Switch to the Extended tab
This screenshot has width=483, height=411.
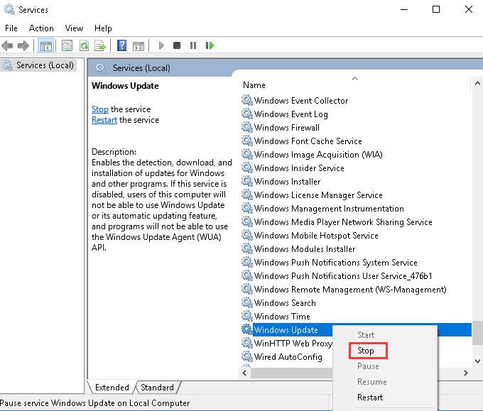click(x=112, y=388)
